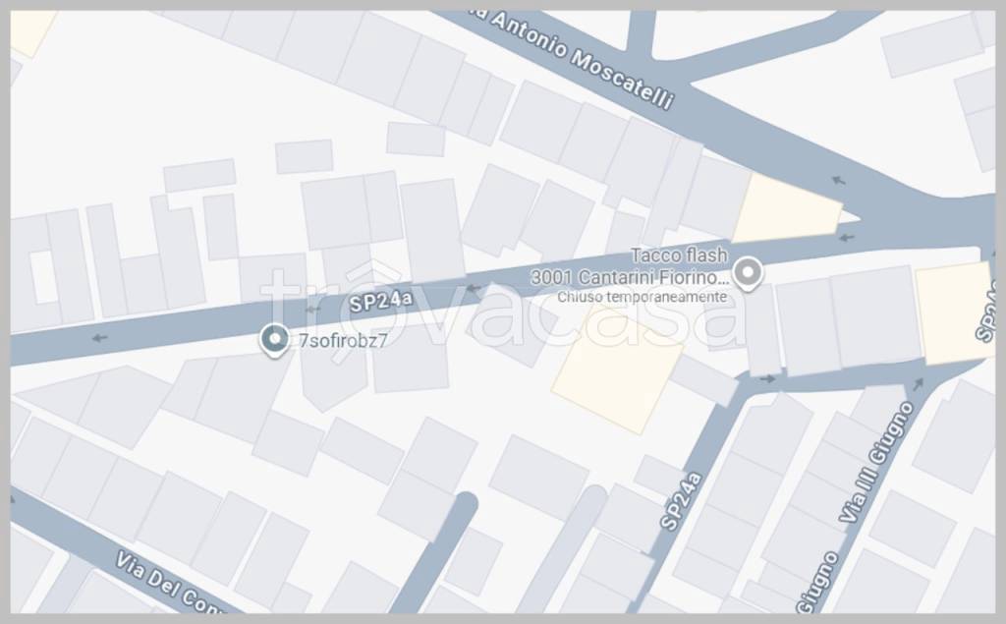Click the diagonal SP24a road label
The width and height of the screenshot is (1006, 624).
[682, 501]
